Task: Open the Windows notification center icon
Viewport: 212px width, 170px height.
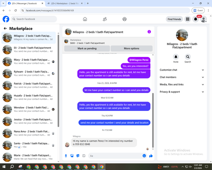Action: point(206,167)
